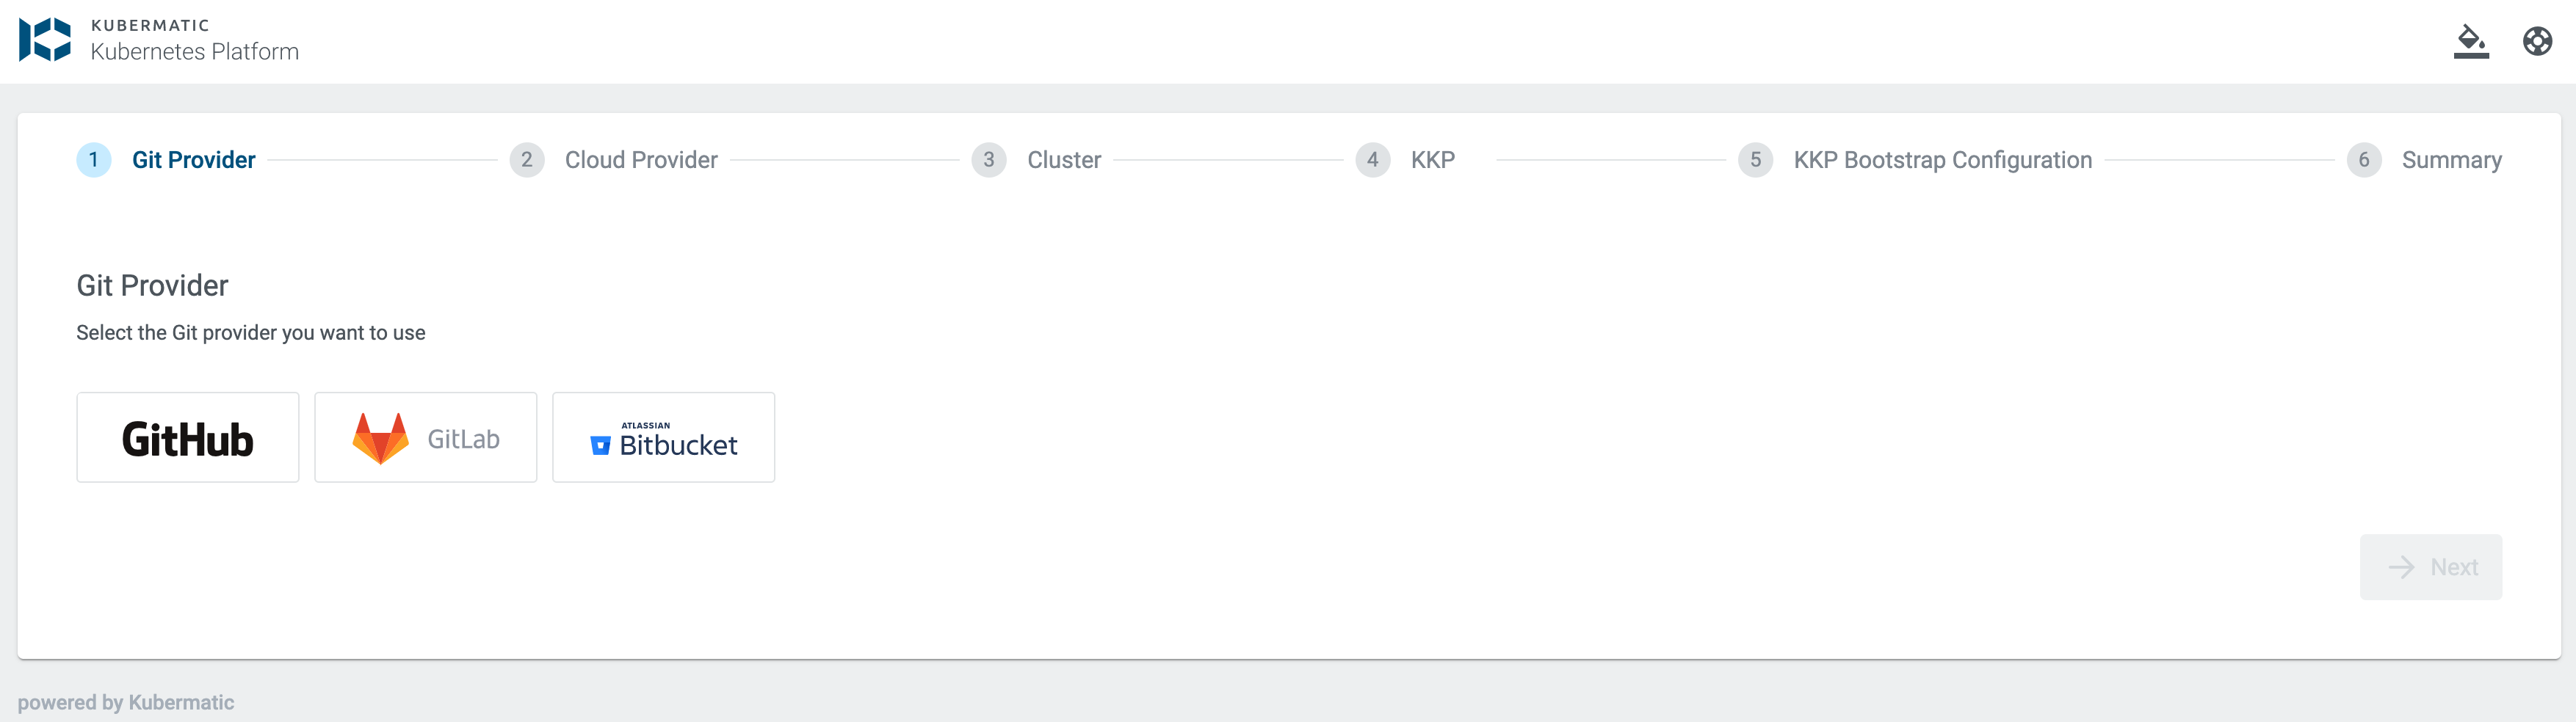The image size is (2576, 722).
Task: Open KKP Bootstrap Configuration step
Action: (x=1942, y=160)
